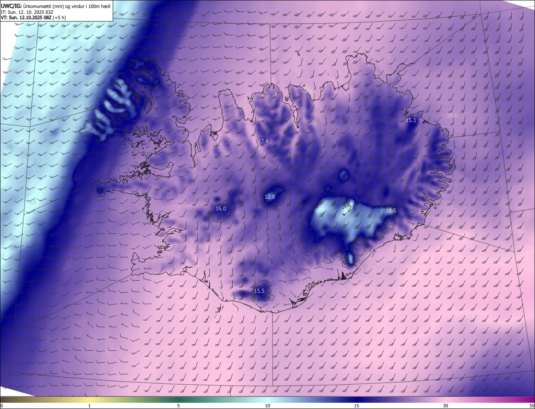535x409 pixels.
Task: Click the UWC/IG Úrkomumætti title text
Action: click(x=56, y=5)
